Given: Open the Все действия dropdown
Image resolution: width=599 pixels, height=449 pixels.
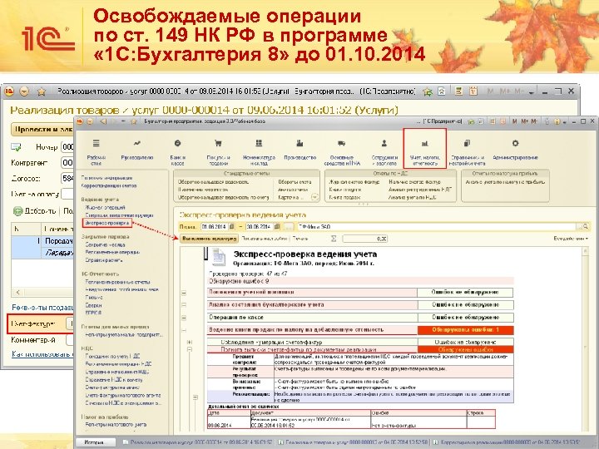Looking at the screenshot, I should click(x=571, y=239).
